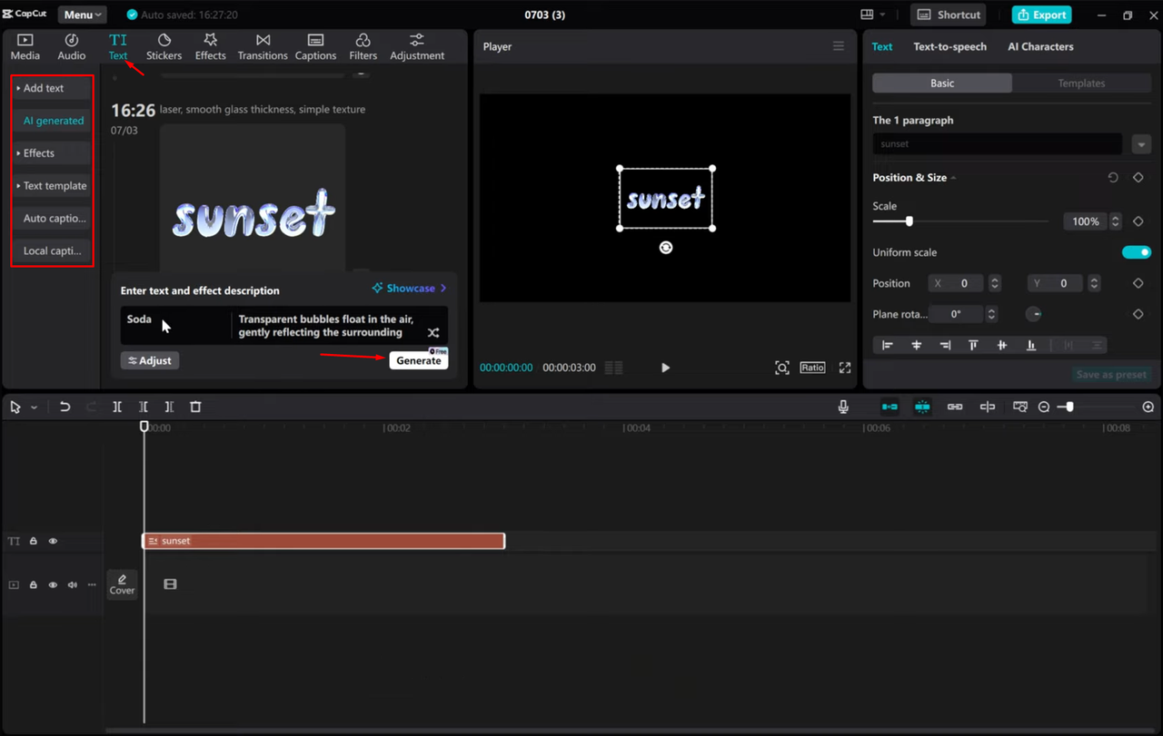Zoom in on the timeline with magnifier icon
Viewport: 1163px width, 736px height.
(x=1148, y=407)
